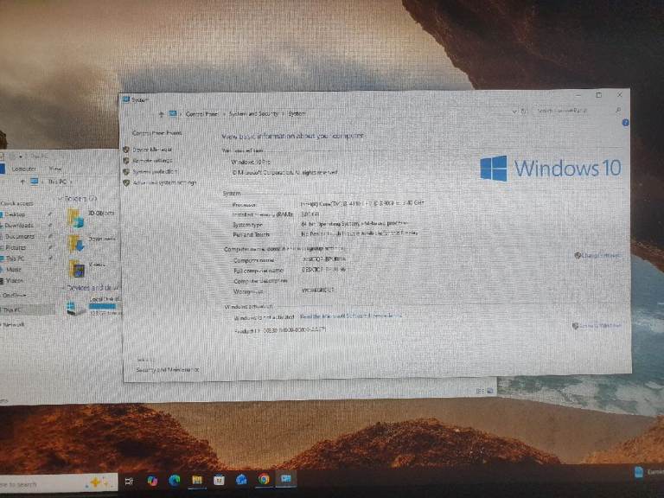Collapse the Devices and drives section

pos(62,287)
